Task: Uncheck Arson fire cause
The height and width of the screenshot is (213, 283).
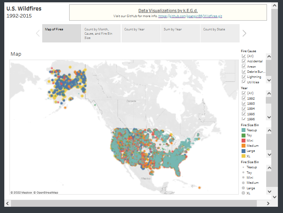Action: [x=244, y=67]
